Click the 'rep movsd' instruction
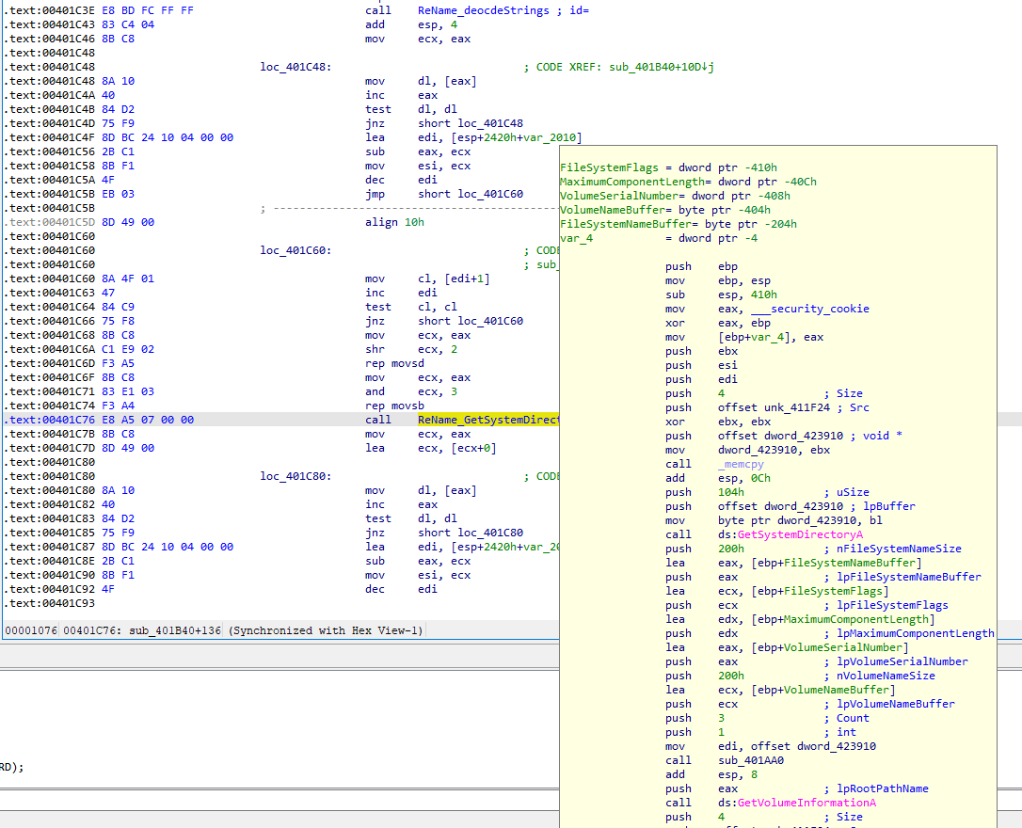Viewport: 1022px width, 828px height. coord(394,363)
